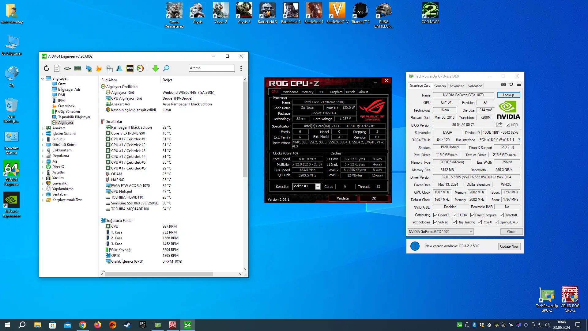
Task: Open the CPUID ROG CPU-Z desktop shortcut
Action: (570, 299)
